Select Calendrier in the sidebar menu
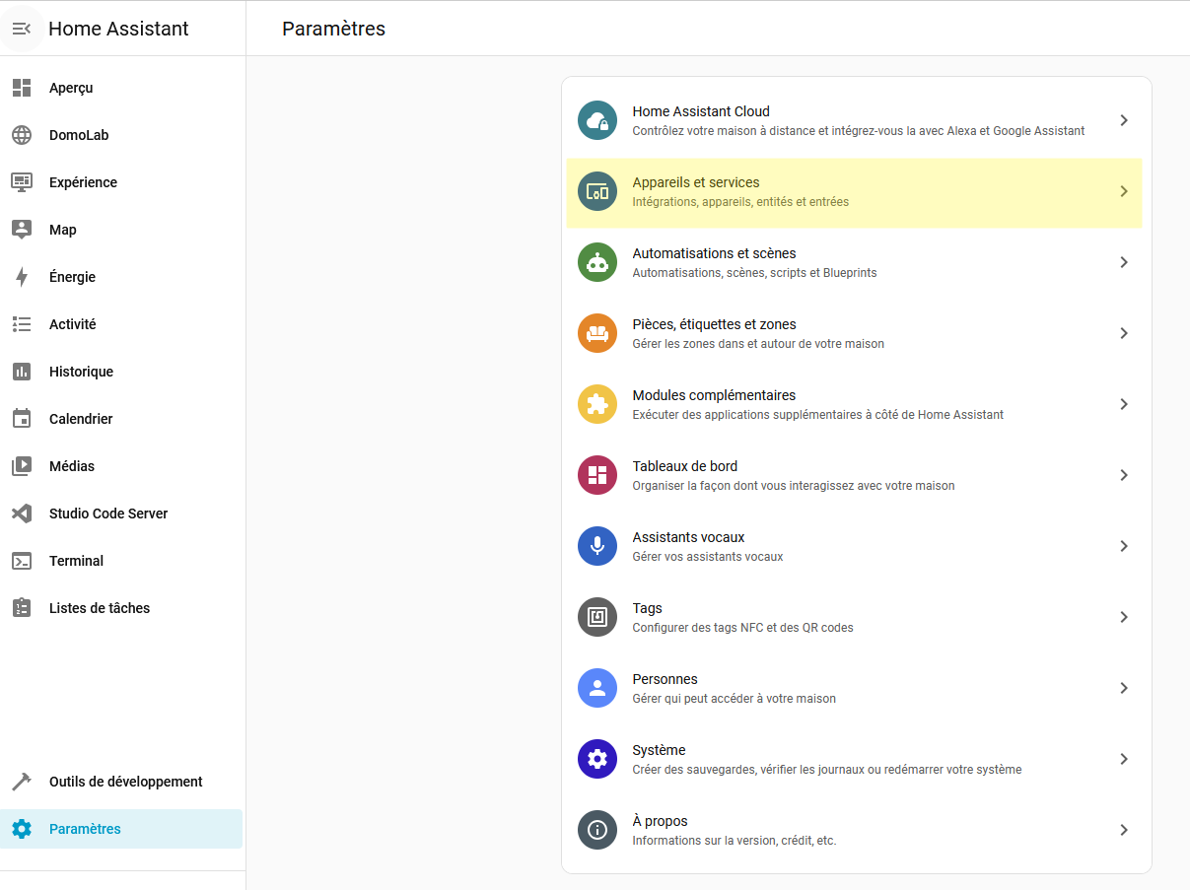This screenshot has height=890, width=1190. pyautogui.click(x=81, y=419)
